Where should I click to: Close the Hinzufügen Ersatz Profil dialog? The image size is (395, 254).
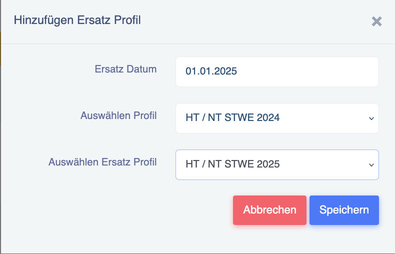click(x=376, y=21)
